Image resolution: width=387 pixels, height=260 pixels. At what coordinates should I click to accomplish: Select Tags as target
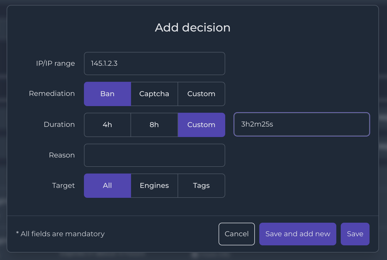pos(201,186)
